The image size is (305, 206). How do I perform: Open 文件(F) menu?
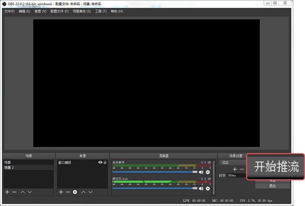click(x=9, y=11)
